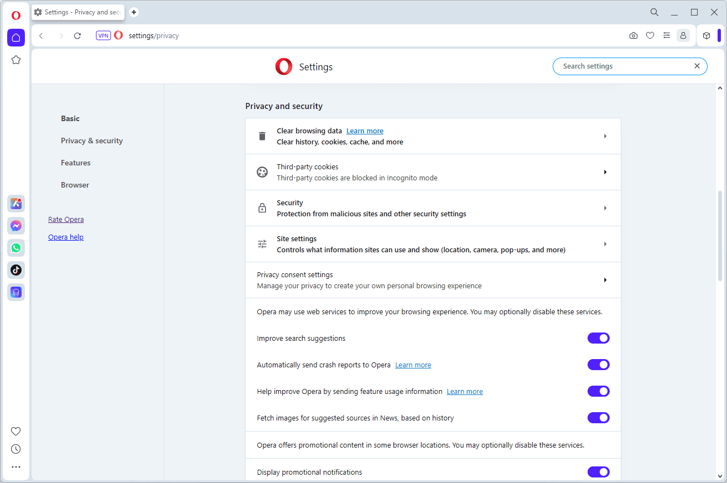This screenshot has width=727, height=483.
Task: Disable Improve search suggestions toggle
Action: pyautogui.click(x=598, y=338)
